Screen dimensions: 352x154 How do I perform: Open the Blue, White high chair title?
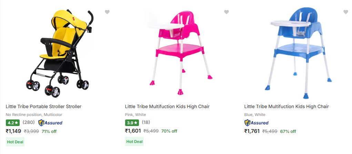coord(286,106)
